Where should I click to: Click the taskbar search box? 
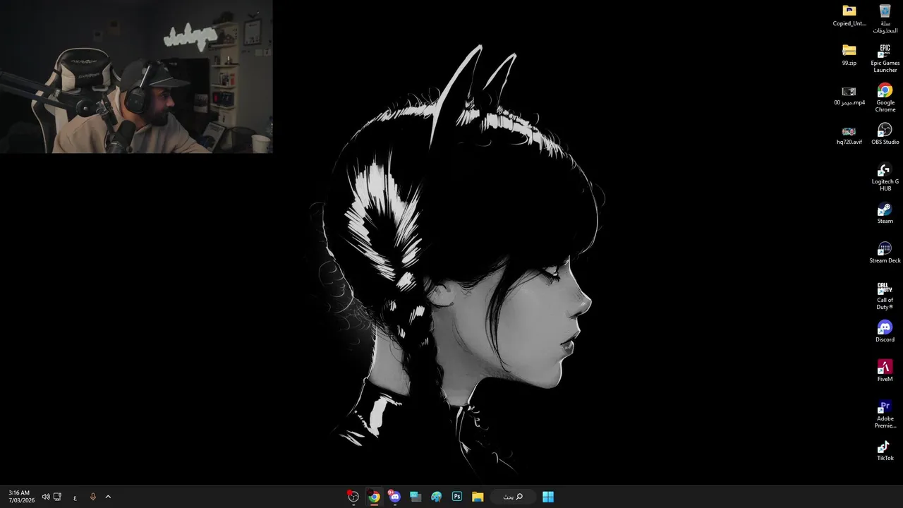(513, 497)
